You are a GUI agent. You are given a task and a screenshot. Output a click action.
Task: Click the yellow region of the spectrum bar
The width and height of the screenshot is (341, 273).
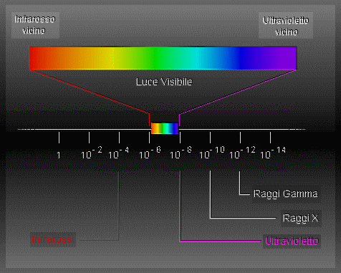click(110, 58)
